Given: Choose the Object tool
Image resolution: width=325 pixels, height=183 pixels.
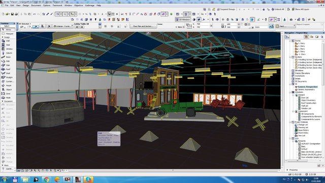Looking at the screenshot, I should coord(8,89).
